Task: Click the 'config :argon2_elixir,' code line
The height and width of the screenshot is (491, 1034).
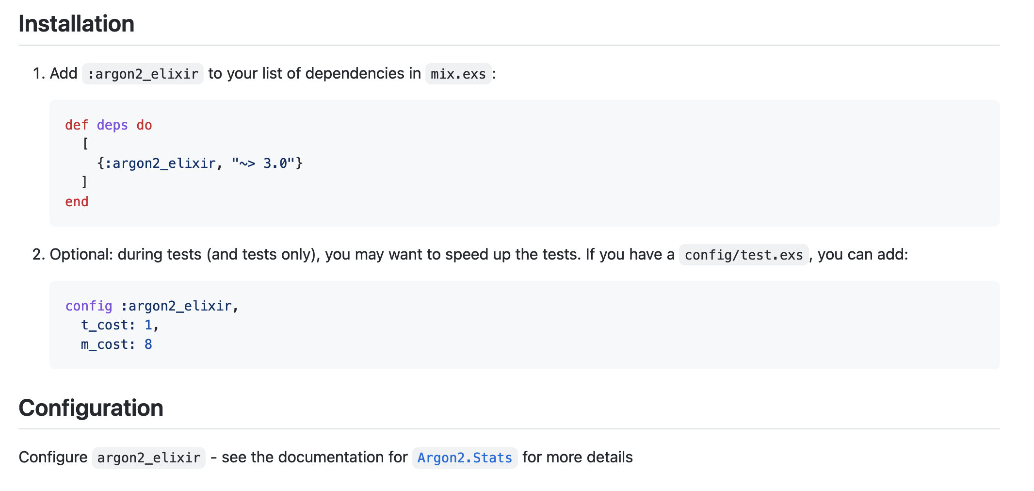Action: pyautogui.click(x=152, y=306)
